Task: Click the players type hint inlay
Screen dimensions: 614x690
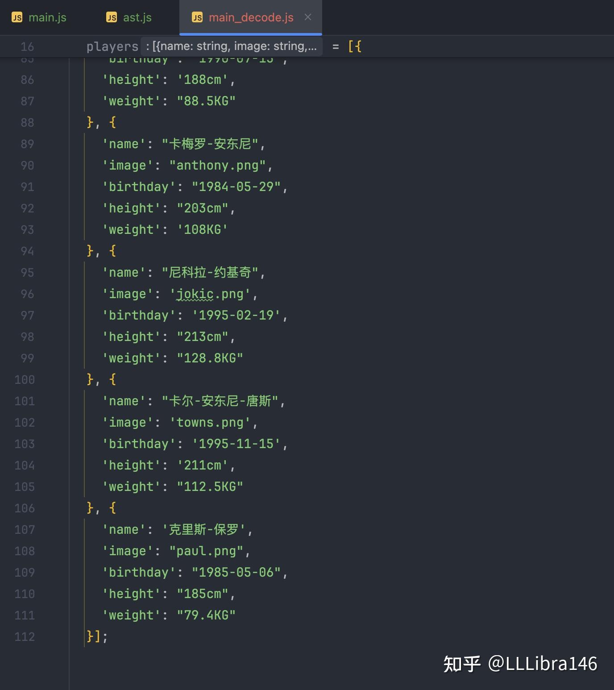Action: 232,46
